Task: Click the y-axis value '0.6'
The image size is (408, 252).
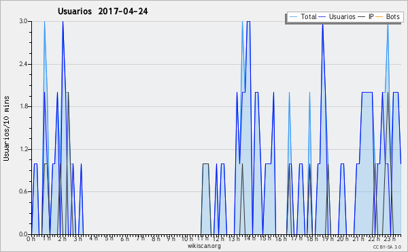Action: (23, 192)
